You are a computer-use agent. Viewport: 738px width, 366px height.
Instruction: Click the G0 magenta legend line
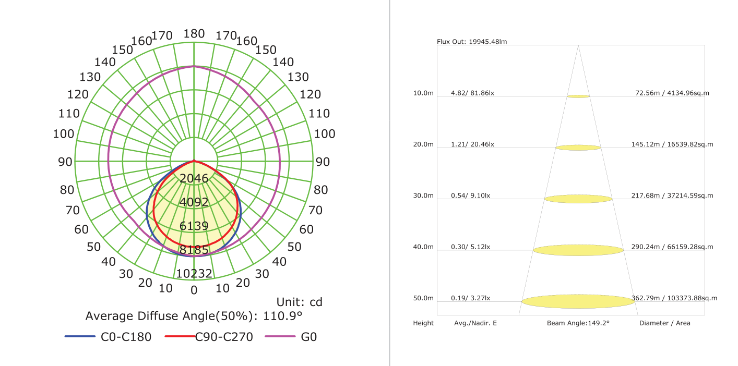click(280, 337)
